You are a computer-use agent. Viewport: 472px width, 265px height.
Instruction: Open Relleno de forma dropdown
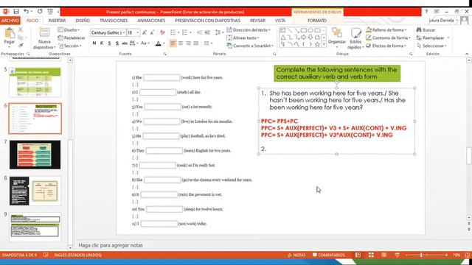(386, 29)
